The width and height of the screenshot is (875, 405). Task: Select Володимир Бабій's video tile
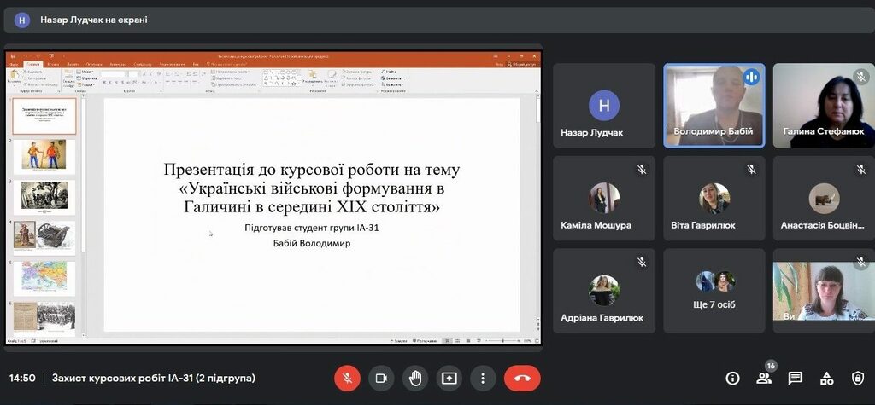click(x=714, y=105)
